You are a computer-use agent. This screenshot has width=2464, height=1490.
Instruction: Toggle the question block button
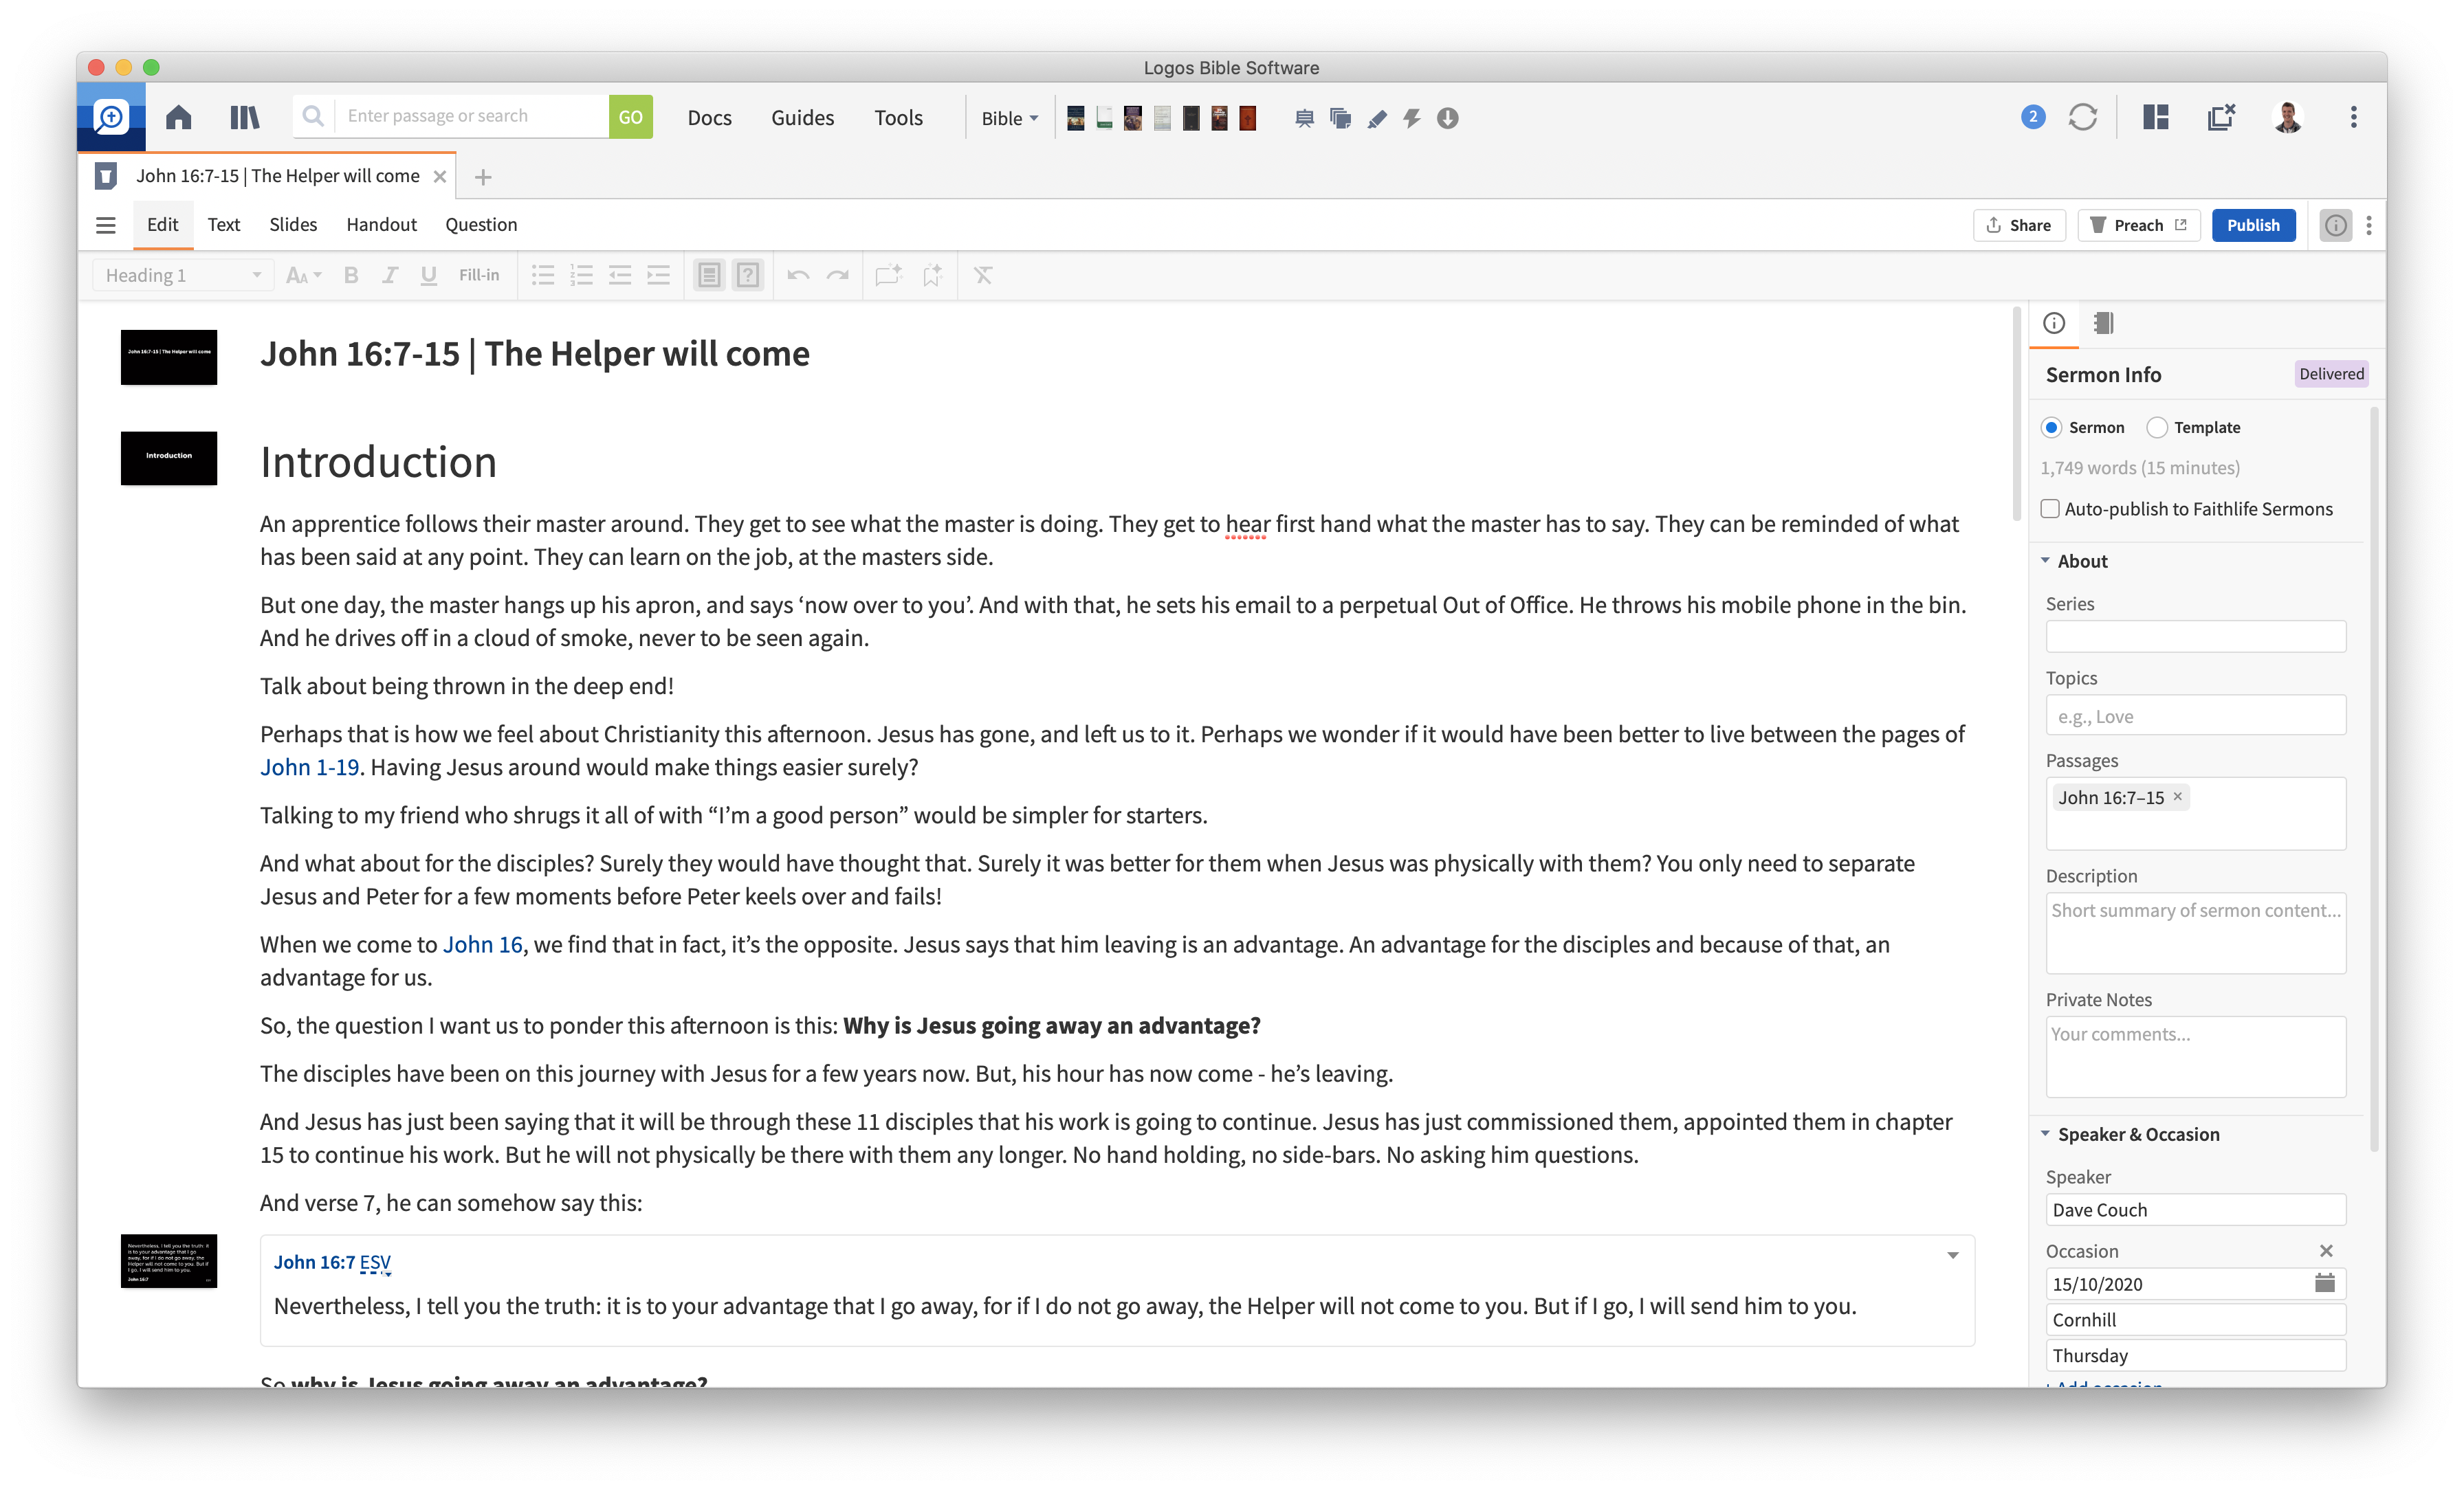747,275
